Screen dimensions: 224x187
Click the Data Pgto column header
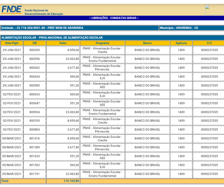point(12,43)
